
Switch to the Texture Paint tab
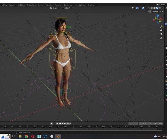(31, 5)
